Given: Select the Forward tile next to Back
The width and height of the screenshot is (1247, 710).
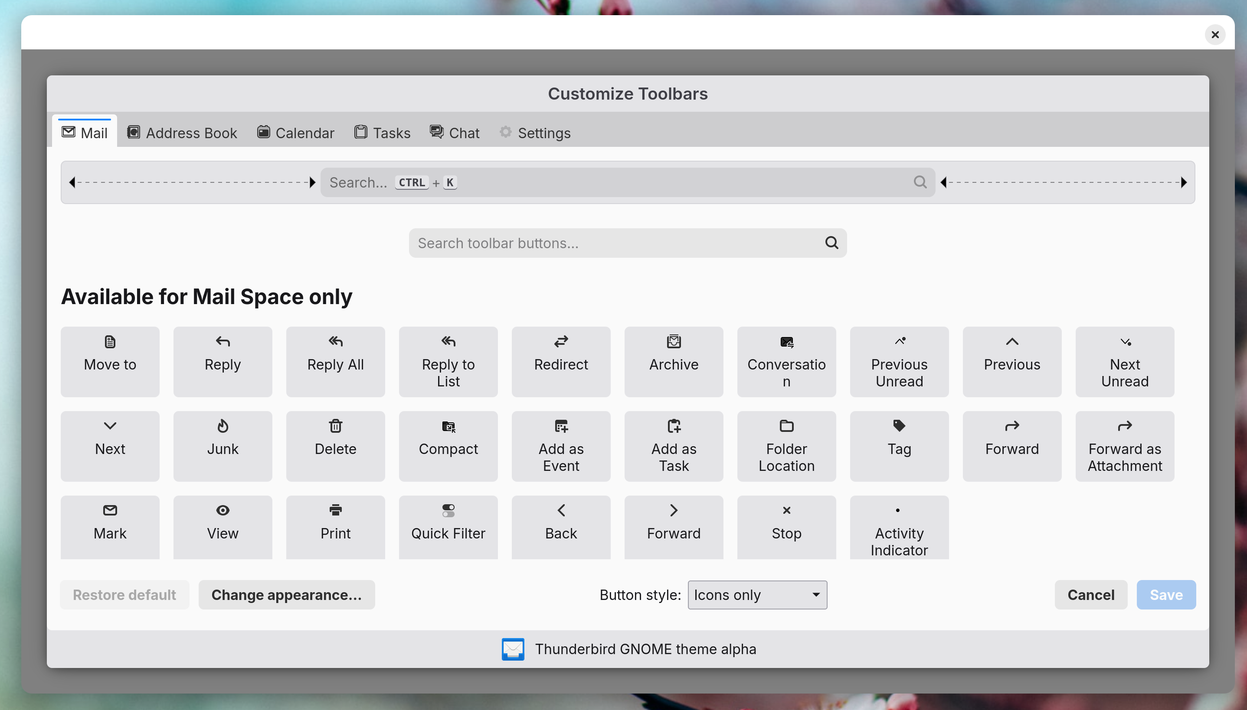Looking at the screenshot, I should pyautogui.click(x=674, y=527).
